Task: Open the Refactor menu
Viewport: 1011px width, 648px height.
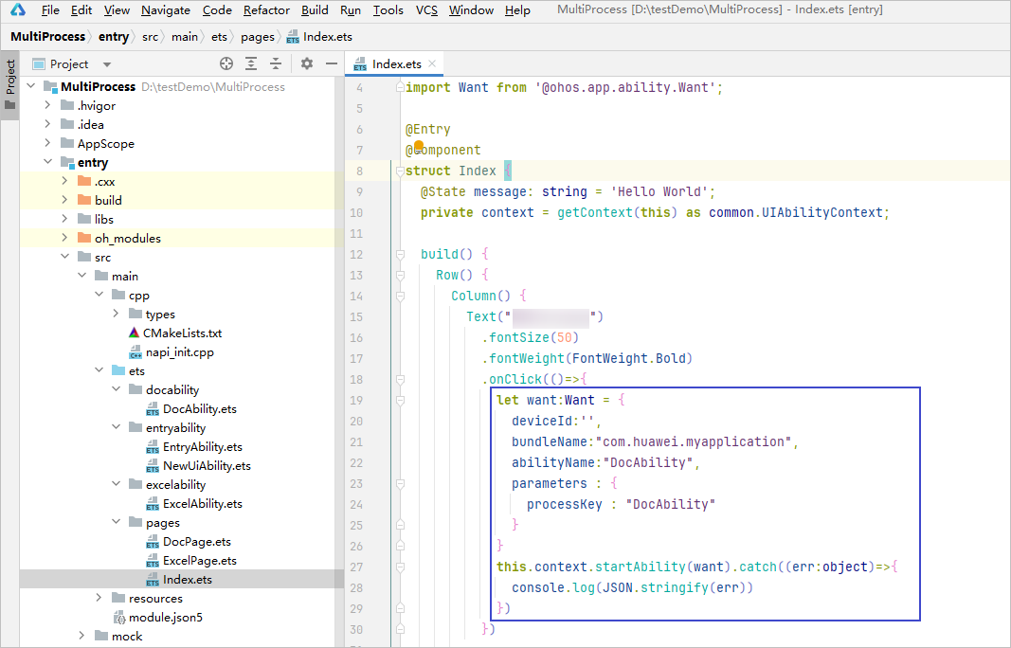Action: [x=266, y=10]
